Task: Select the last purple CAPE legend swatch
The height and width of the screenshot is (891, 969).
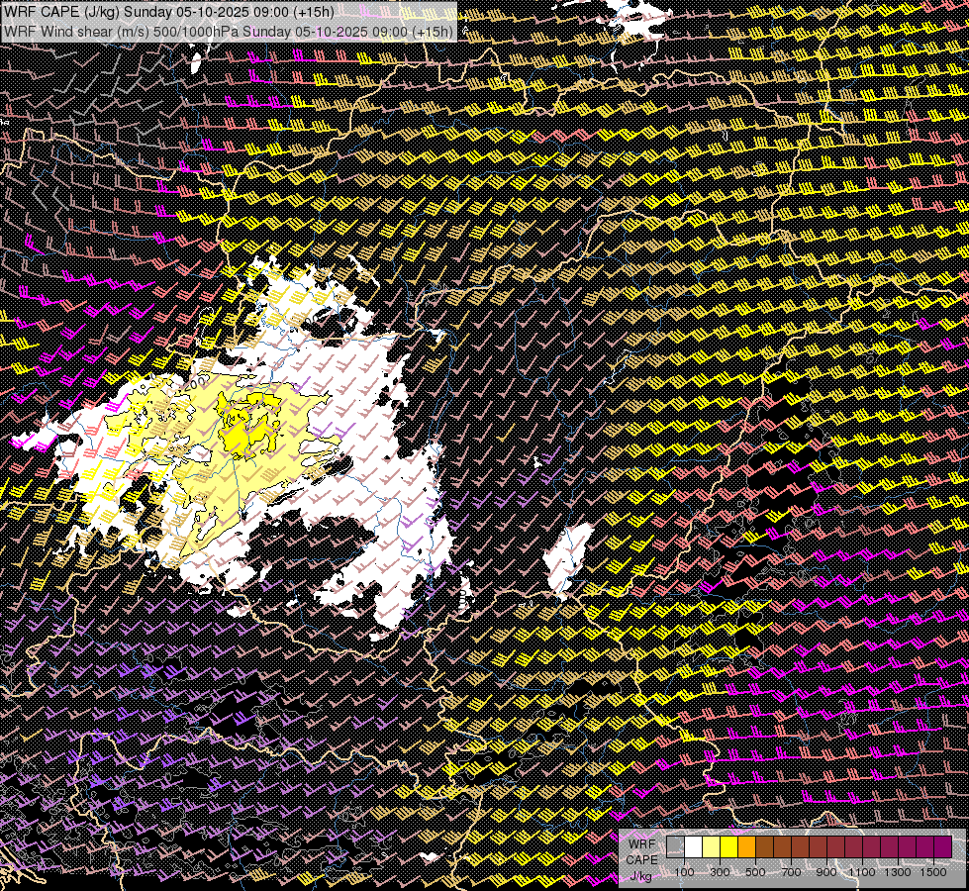Action: [x=943, y=847]
